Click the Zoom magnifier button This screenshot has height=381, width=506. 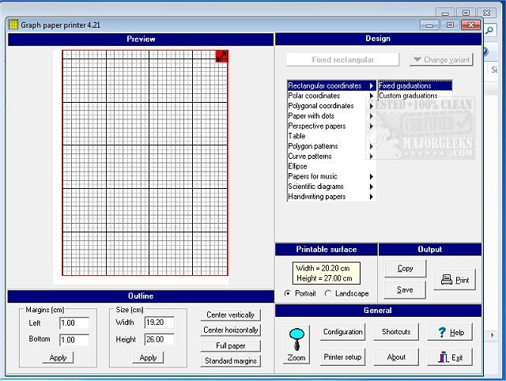click(x=296, y=345)
